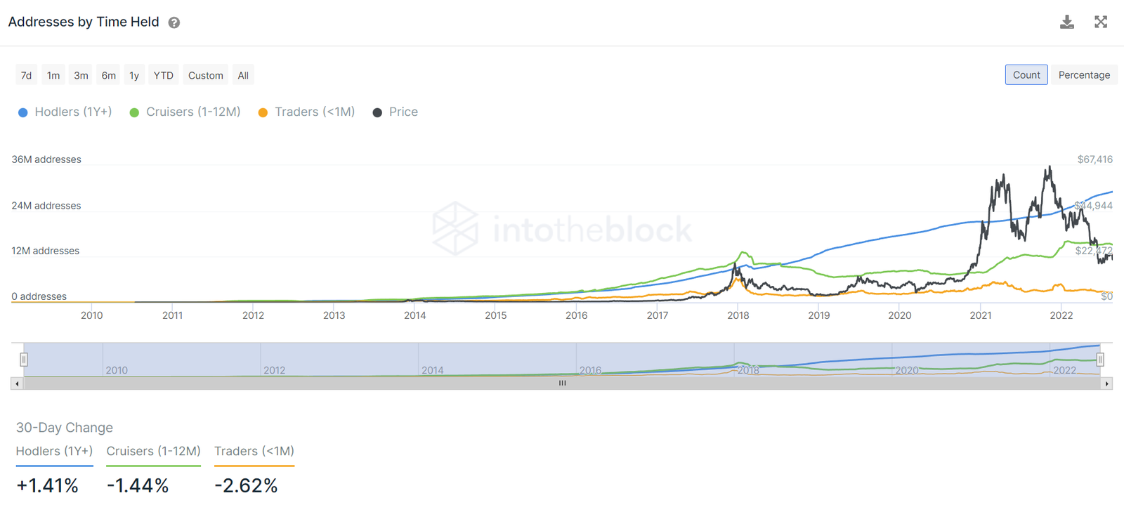Switch to Percentage view
1124x505 pixels.
pyautogui.click(x=1084, y=75)
